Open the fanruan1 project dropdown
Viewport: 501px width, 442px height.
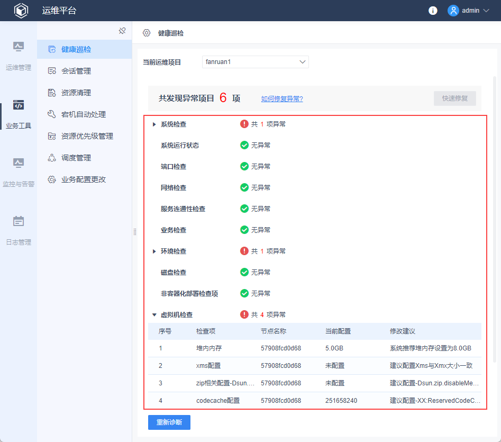(x=255, y=62)
